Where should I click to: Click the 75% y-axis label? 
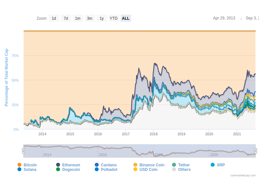(15, 56)
